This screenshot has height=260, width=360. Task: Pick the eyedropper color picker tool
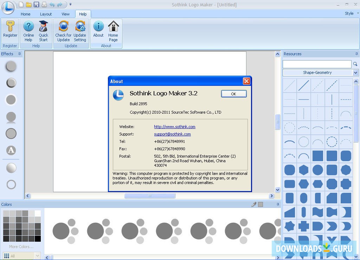tap(254, 204)
